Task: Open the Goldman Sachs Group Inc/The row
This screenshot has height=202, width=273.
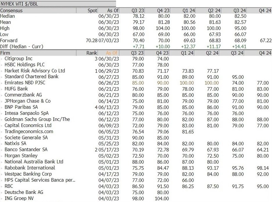Action: tap(136, 119)
